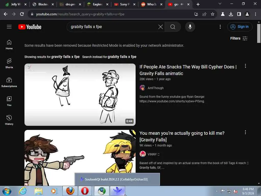Reload the YouTube results page
This screenshot has height=196, width=261.
pos(22,14)
